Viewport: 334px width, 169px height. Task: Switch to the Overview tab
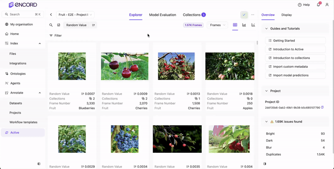(268, 15)
